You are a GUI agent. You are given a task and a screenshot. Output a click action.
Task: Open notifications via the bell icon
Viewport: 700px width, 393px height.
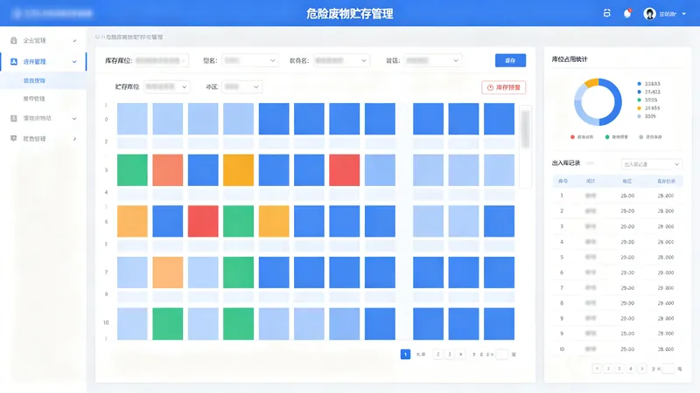[627, 13]
